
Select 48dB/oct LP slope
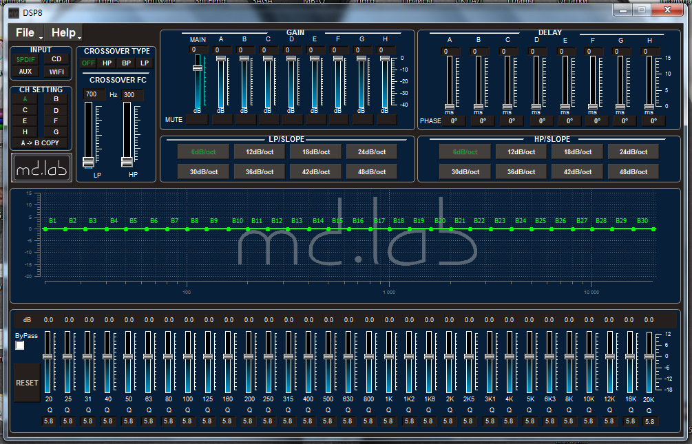[x=372, y=171]
